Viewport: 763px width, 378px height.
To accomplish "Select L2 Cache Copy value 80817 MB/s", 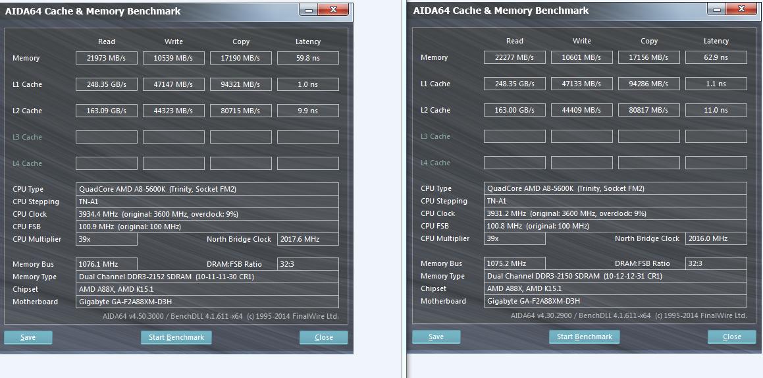I will (649, 109).
